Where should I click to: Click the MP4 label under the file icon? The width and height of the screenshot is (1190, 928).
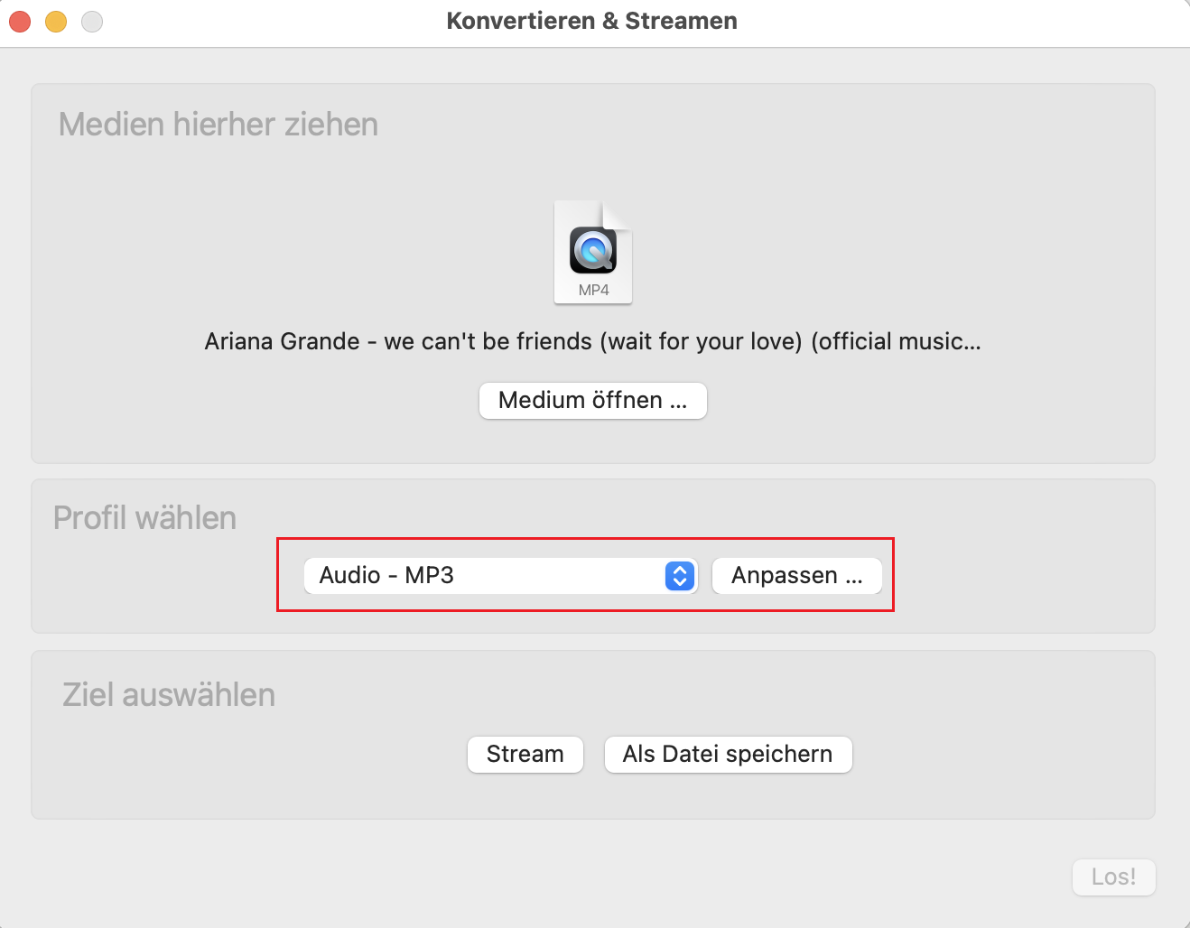(x=593, y=290)
